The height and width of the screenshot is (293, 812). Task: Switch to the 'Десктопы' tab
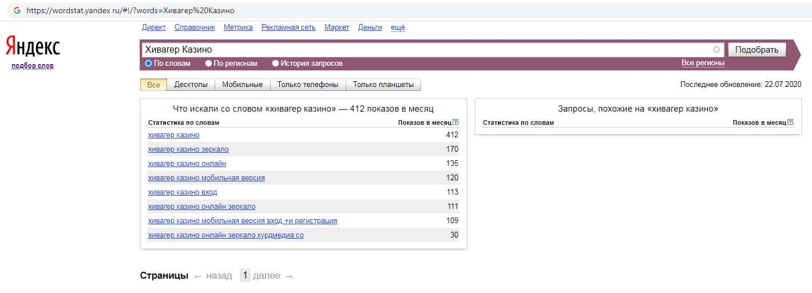click(191, 85)
